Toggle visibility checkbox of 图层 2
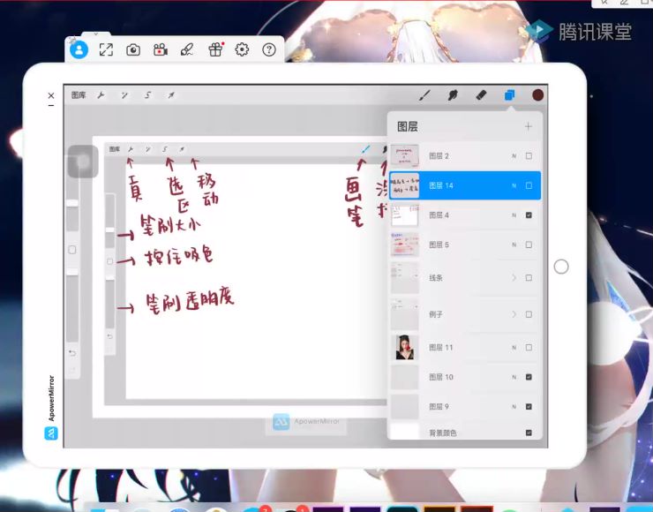Screen dimensions: 653x512 pos(529,156)
